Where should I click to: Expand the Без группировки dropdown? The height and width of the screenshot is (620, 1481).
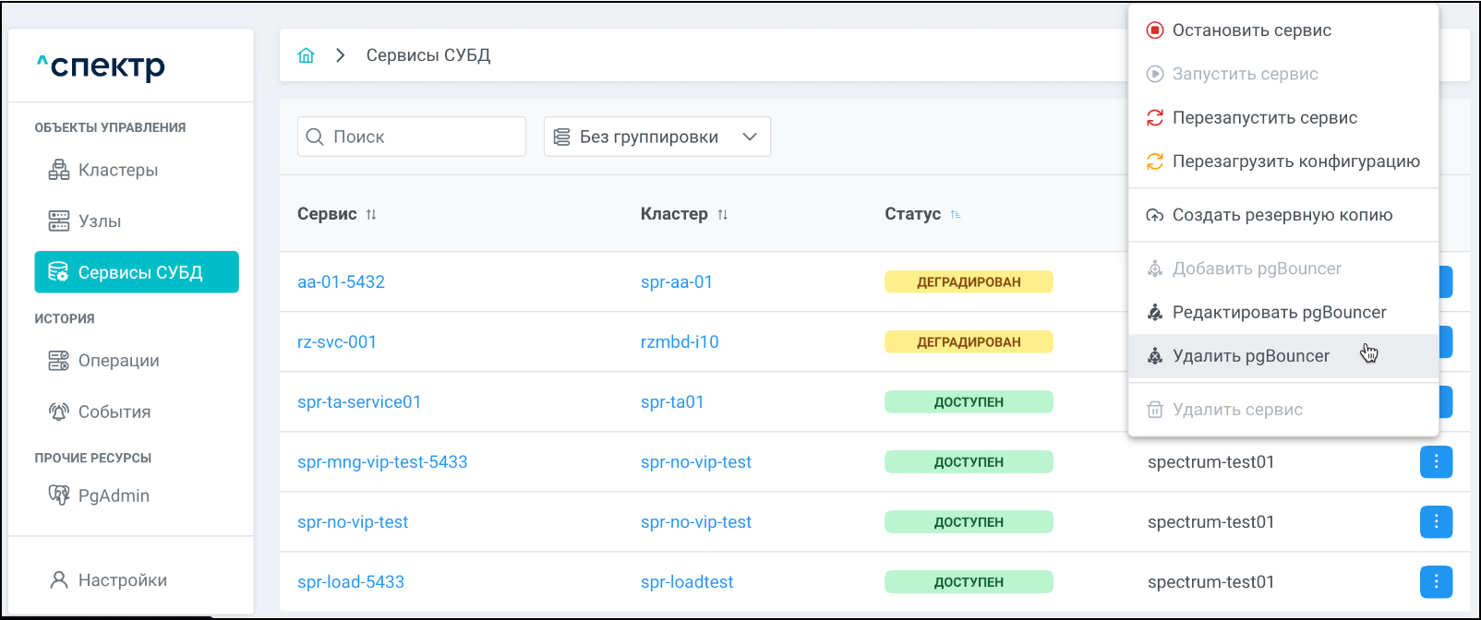[656, 137]
